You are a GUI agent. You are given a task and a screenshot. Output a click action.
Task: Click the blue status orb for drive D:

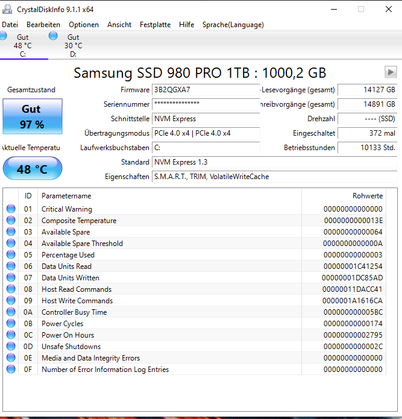[x=53, y=36]
